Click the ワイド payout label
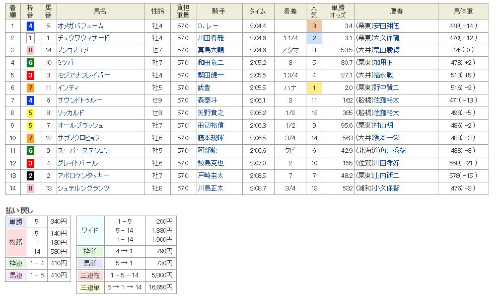This screenshot has height=298, width=498. click(x=90, y=231)
